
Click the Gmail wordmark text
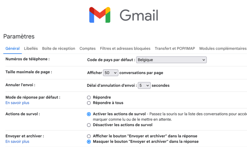pos(139,15)
